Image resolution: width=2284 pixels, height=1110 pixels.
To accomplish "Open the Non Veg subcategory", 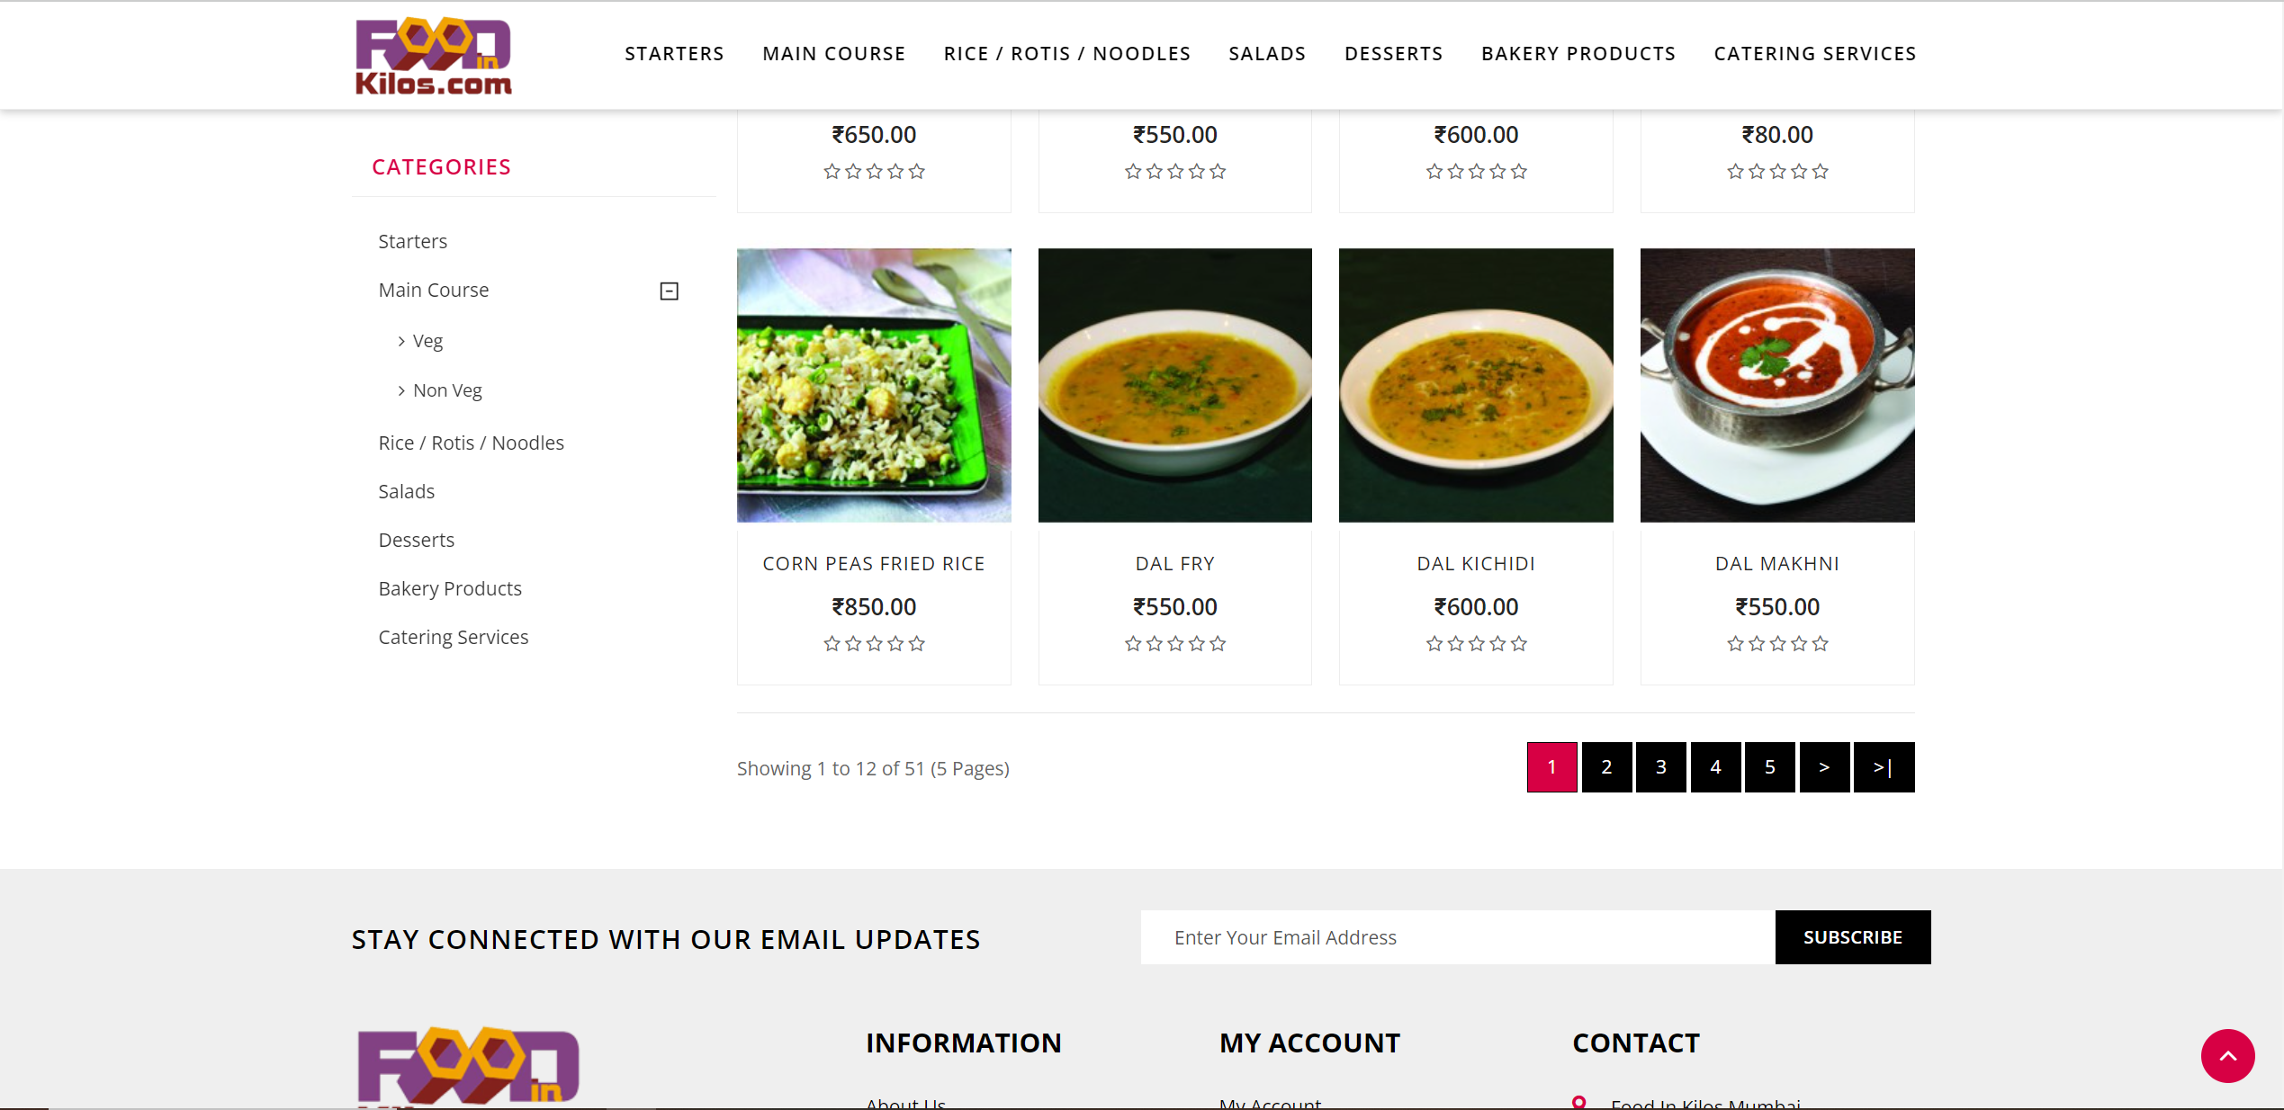I will [447, 391].
